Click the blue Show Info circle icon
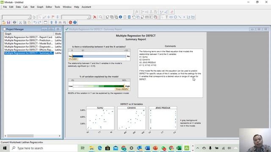 120,17
